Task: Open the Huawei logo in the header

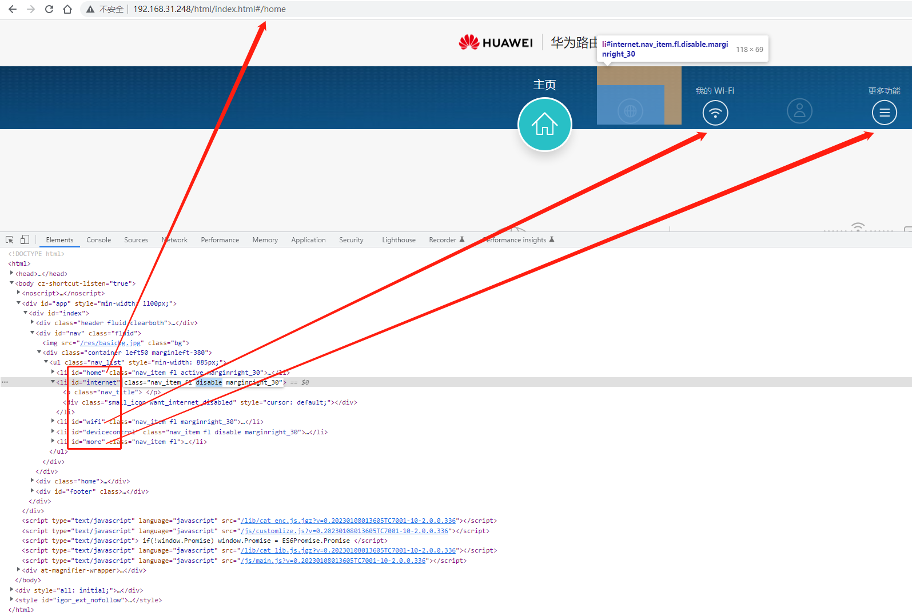Action: coord(496,42)
